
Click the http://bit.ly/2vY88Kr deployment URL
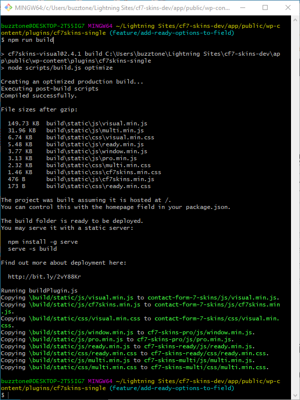click(44, 276)
